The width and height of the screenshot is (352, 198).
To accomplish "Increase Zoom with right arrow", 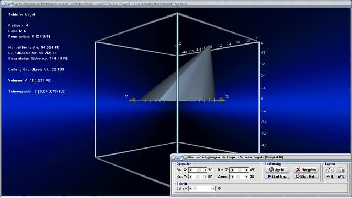I will pyautogui.click(x=246, y=177).
